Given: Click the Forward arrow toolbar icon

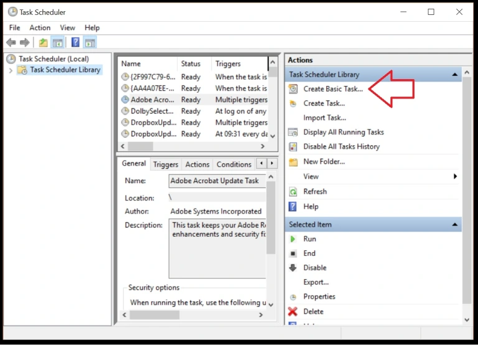Looking at the screenshot, I should [24, 42].
